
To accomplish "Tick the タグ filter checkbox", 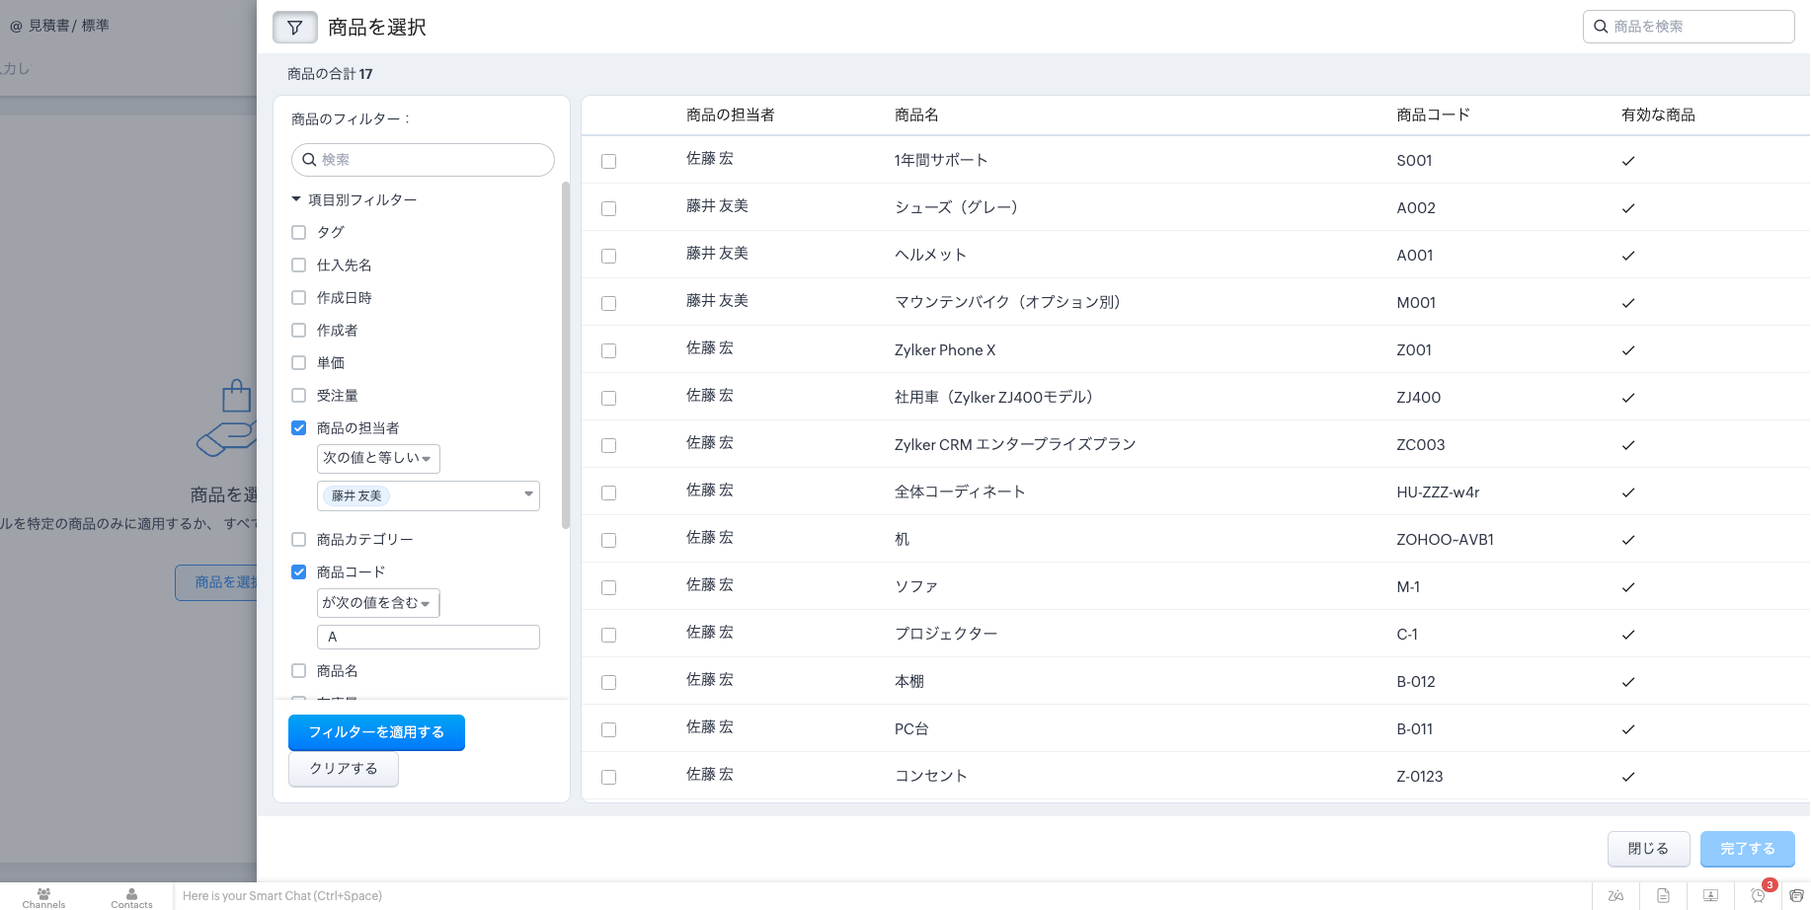I will click(299, 233).
